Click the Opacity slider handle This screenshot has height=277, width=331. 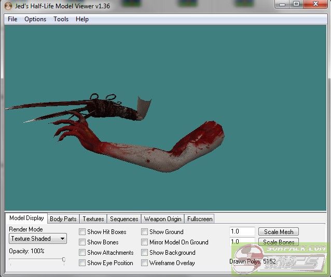click(63, 259)
